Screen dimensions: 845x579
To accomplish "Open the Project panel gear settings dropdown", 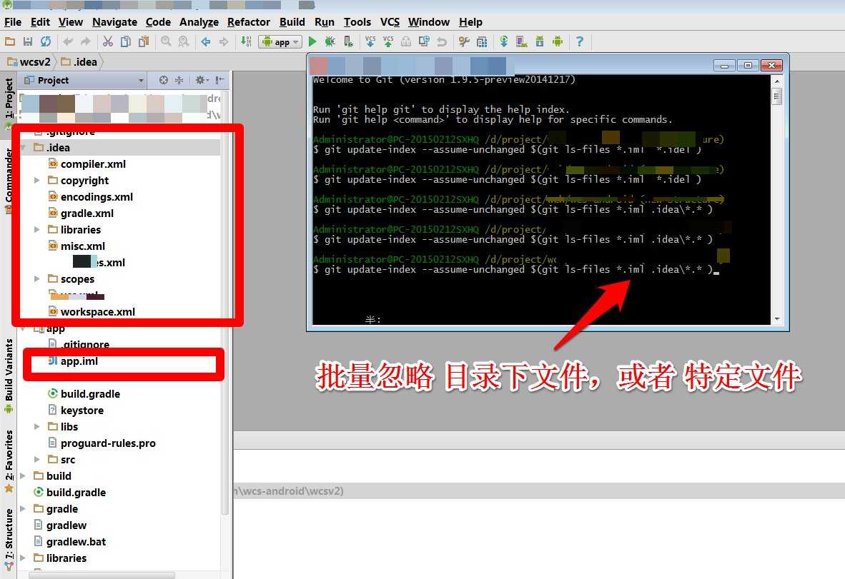I will click(202, 80).
